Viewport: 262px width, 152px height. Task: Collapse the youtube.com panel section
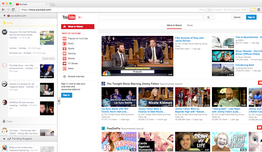pos(4,16)
